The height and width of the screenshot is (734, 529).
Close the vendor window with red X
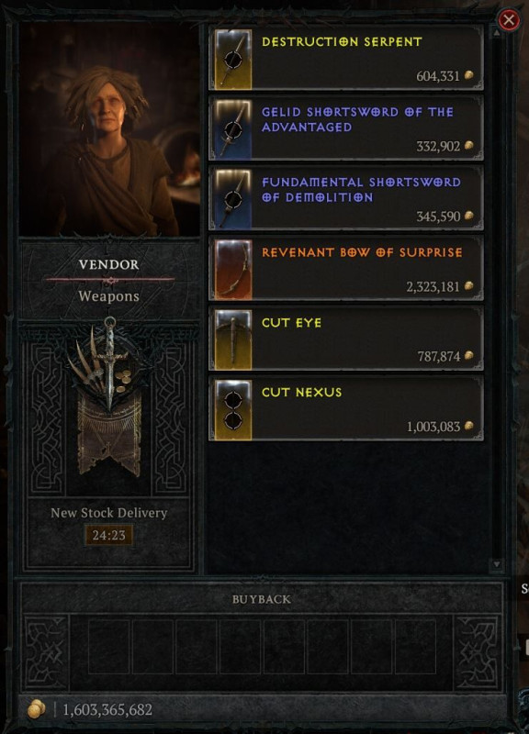pos(509,20)
